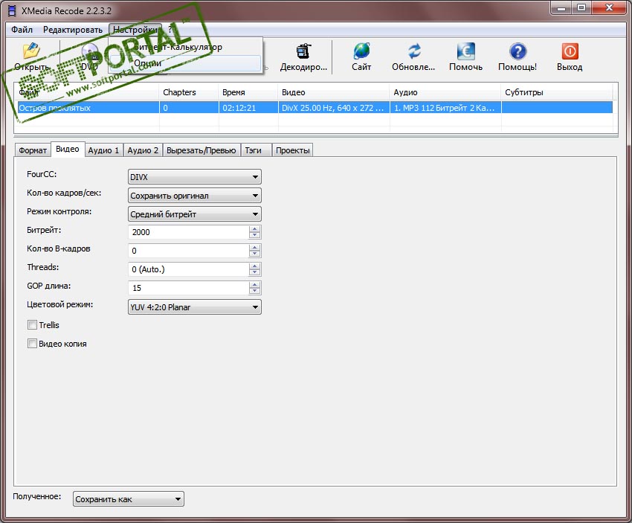The image size is (632, 523).
Task: Click the Threads field showing 0 (Auto.)
Action: 189,269
